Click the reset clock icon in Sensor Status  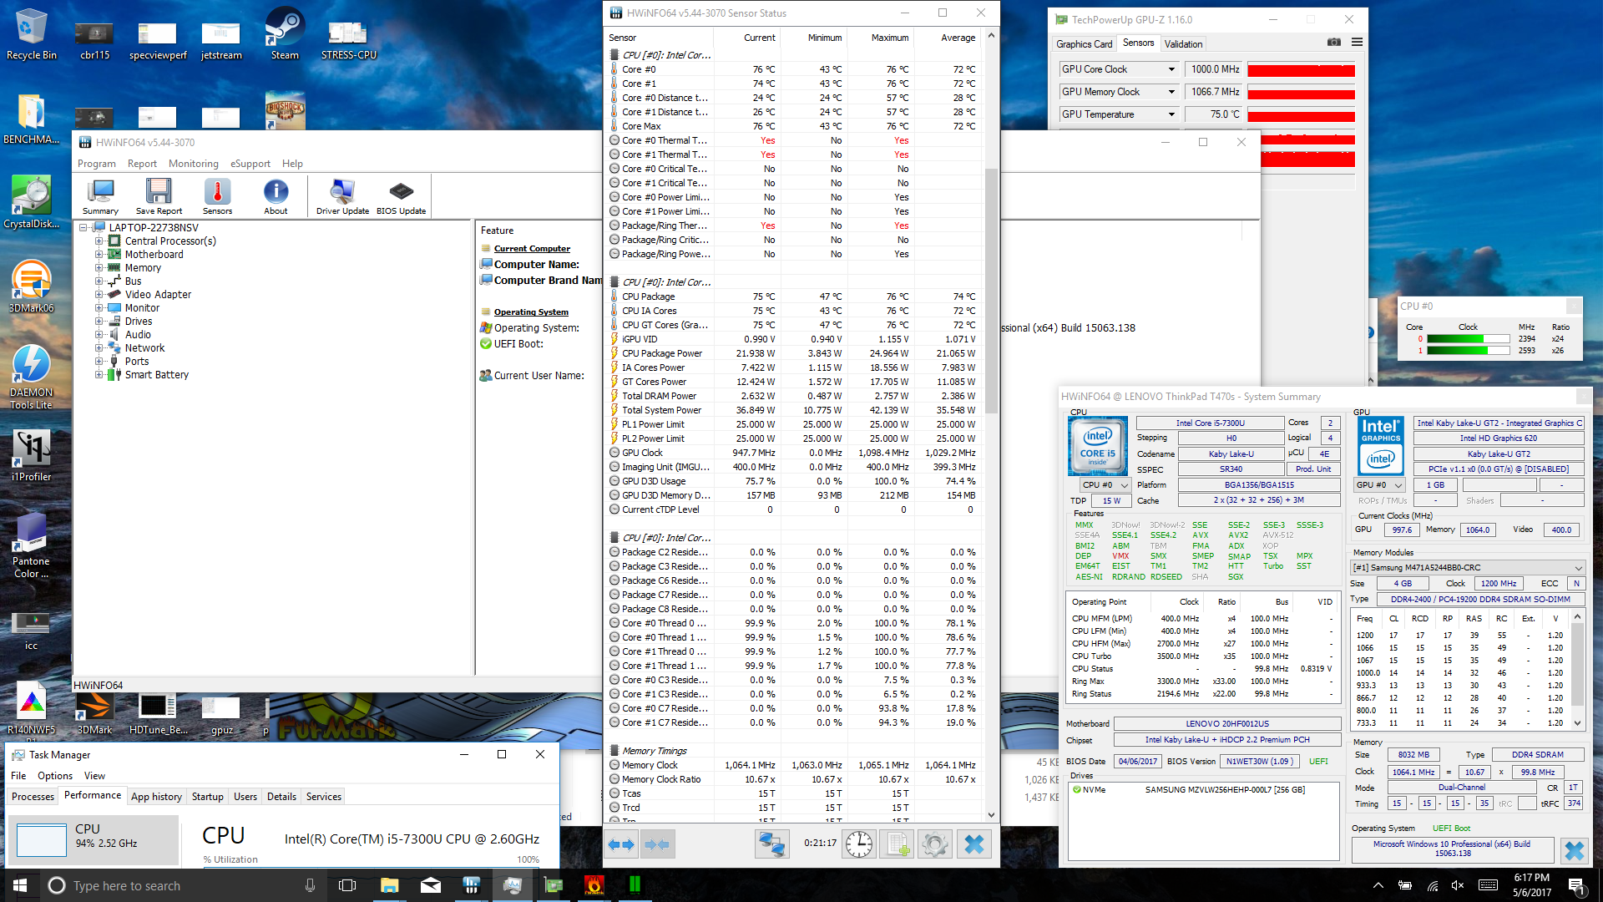pyautogui.click(x=858, y=844)
